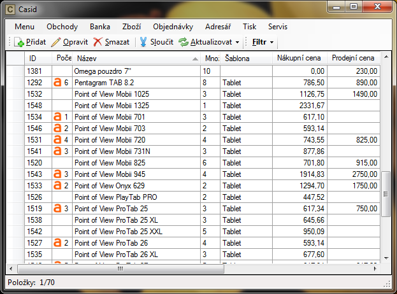Image resolution: width=397 pixels, height=294 pixels.
Task: Sort by the ID column header
Action: [38, 59]
